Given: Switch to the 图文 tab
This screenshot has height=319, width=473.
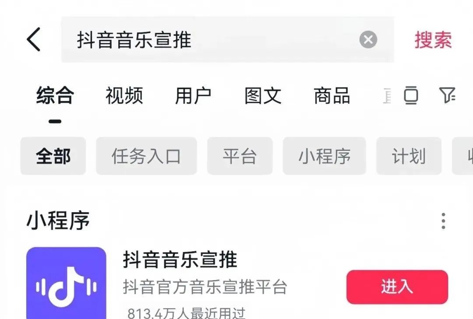Looking at the screenshot, I should click(263, 95).
